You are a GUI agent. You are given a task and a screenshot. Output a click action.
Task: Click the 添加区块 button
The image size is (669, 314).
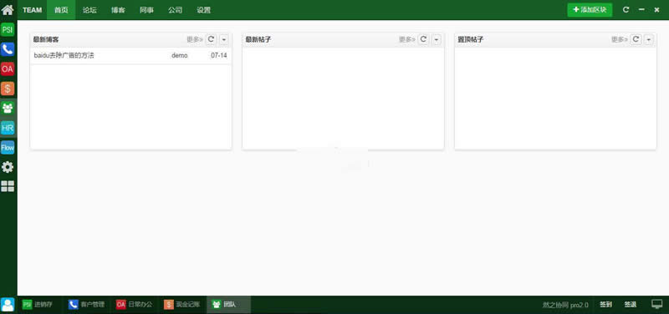click(x=590, y=10)
